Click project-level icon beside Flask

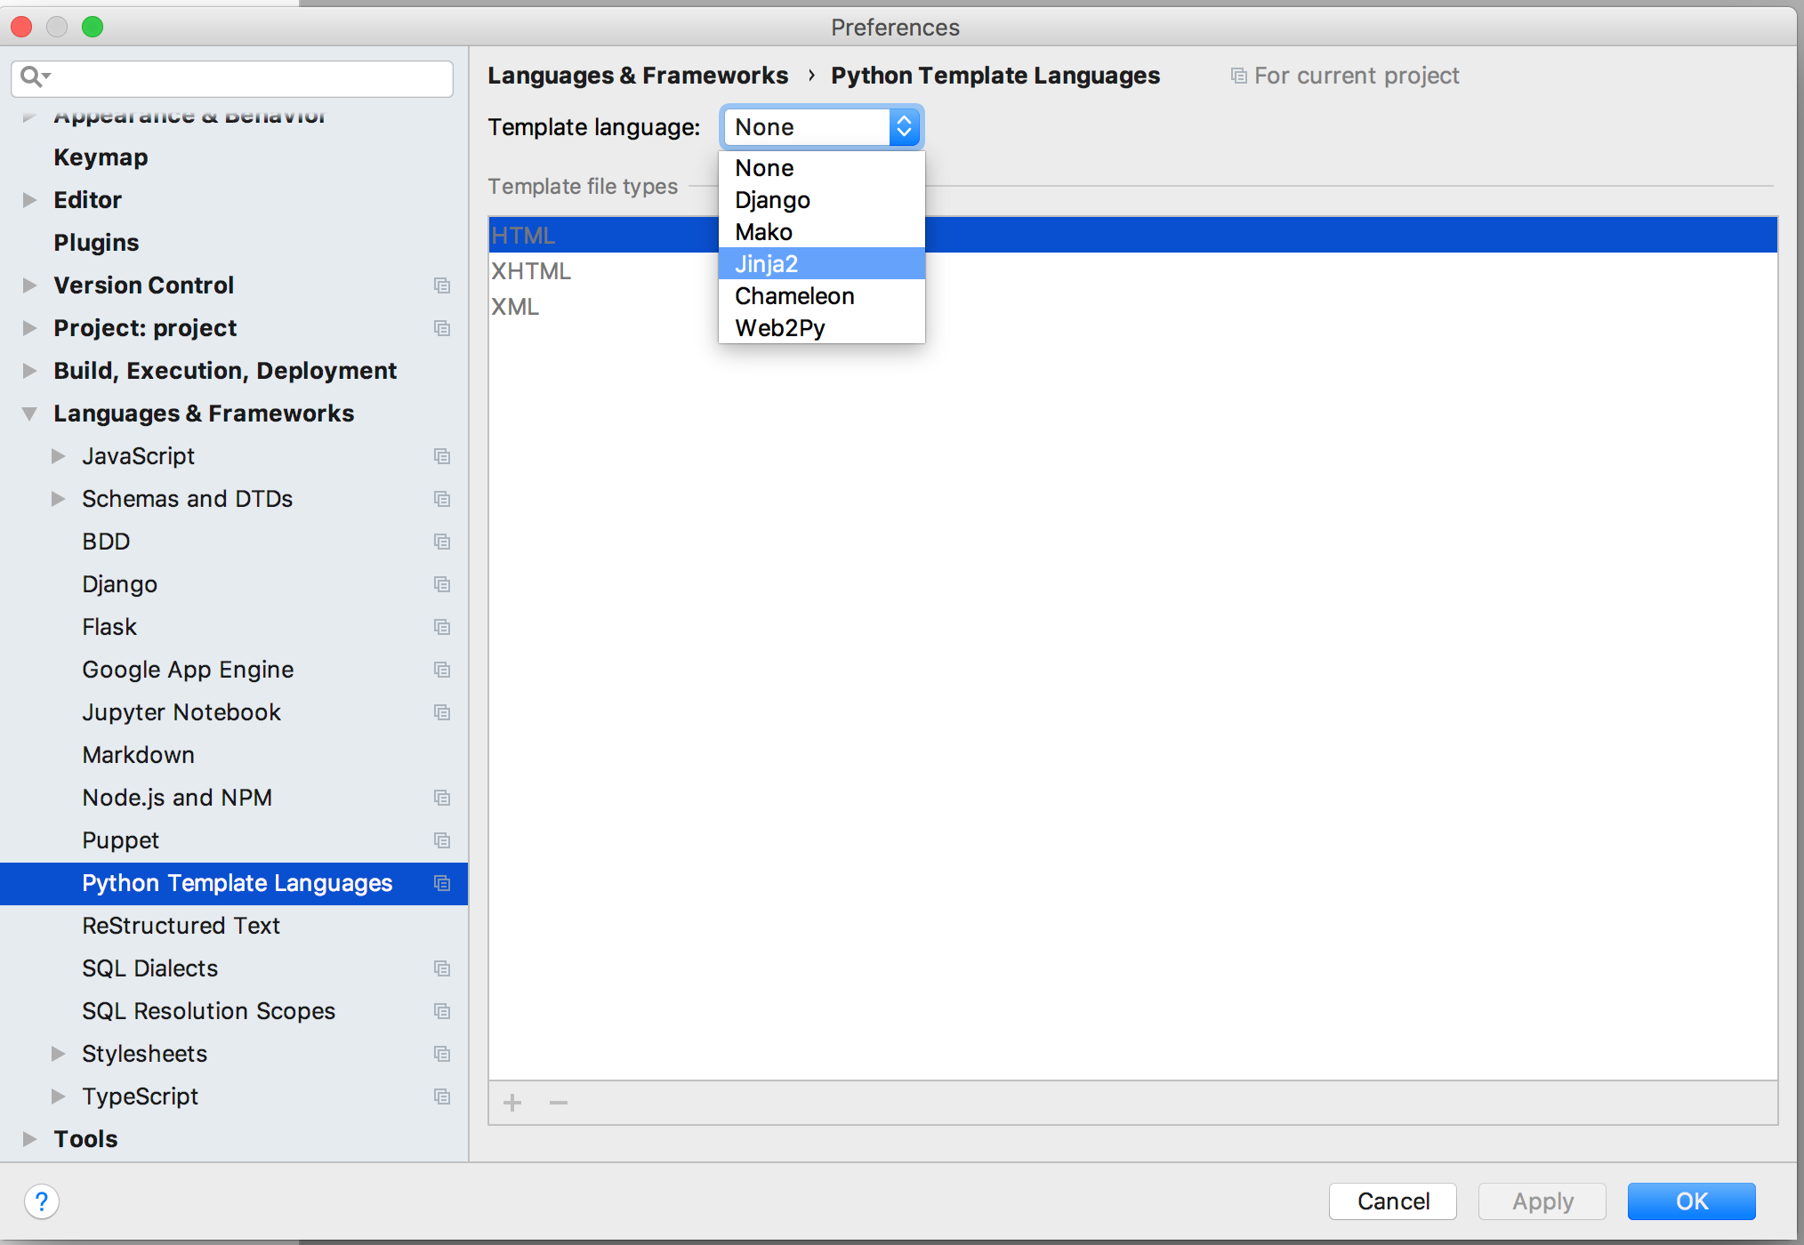[x=442, y=627]
